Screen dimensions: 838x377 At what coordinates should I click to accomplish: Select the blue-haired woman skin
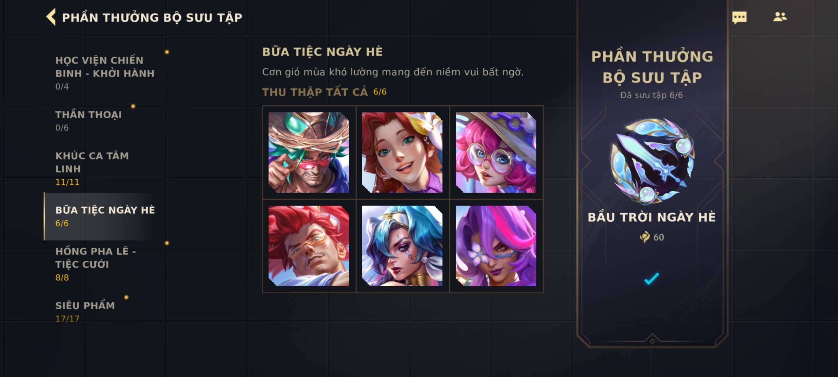[x=402, y=246]
